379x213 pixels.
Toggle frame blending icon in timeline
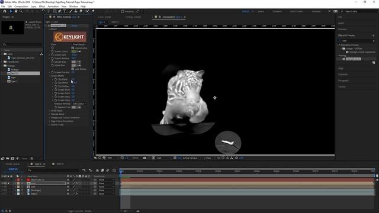click(x=102, y=170)
